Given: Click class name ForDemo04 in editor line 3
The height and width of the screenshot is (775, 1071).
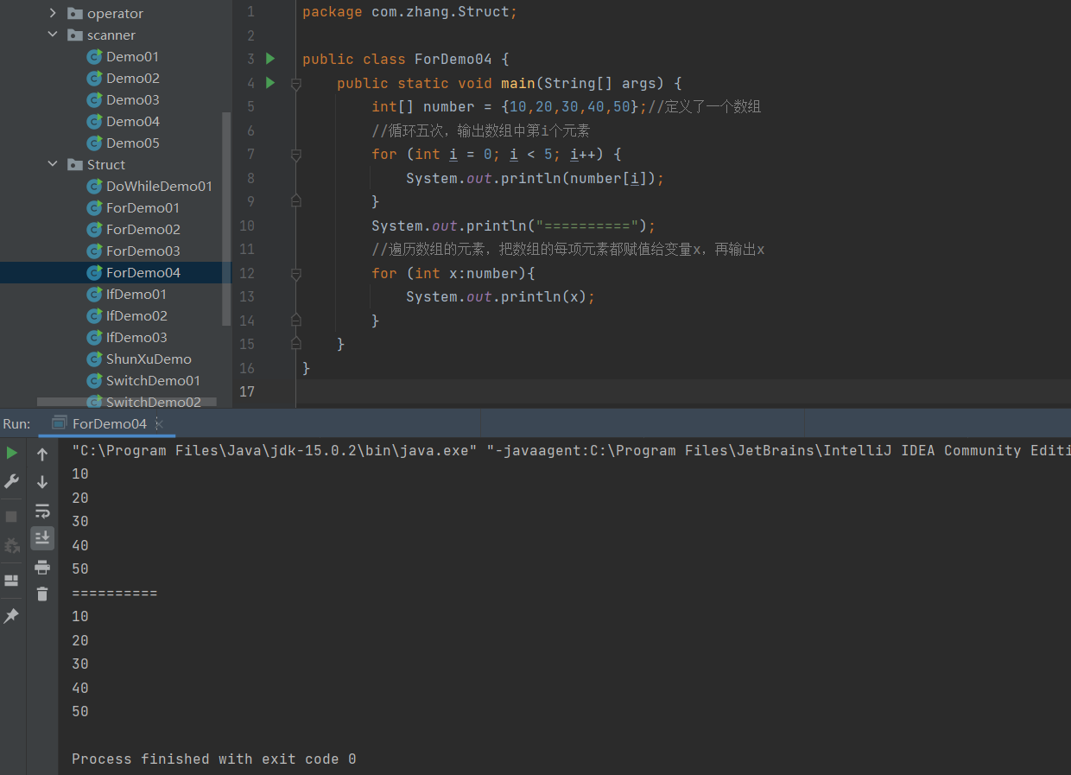Looking at the screenshot, I should click(x=453, y=60).
